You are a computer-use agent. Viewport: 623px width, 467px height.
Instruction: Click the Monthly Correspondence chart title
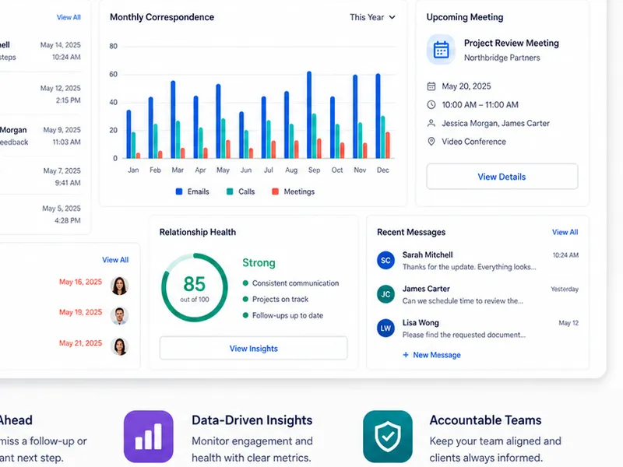coord(162,17)
